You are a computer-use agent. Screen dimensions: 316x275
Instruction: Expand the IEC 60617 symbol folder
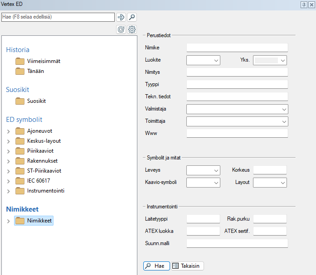(8, 181)
